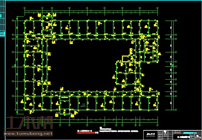Viewport: 202px width, 140px height.
Task: Click the www.tumubang.net website text
Action: click(28, 133)
